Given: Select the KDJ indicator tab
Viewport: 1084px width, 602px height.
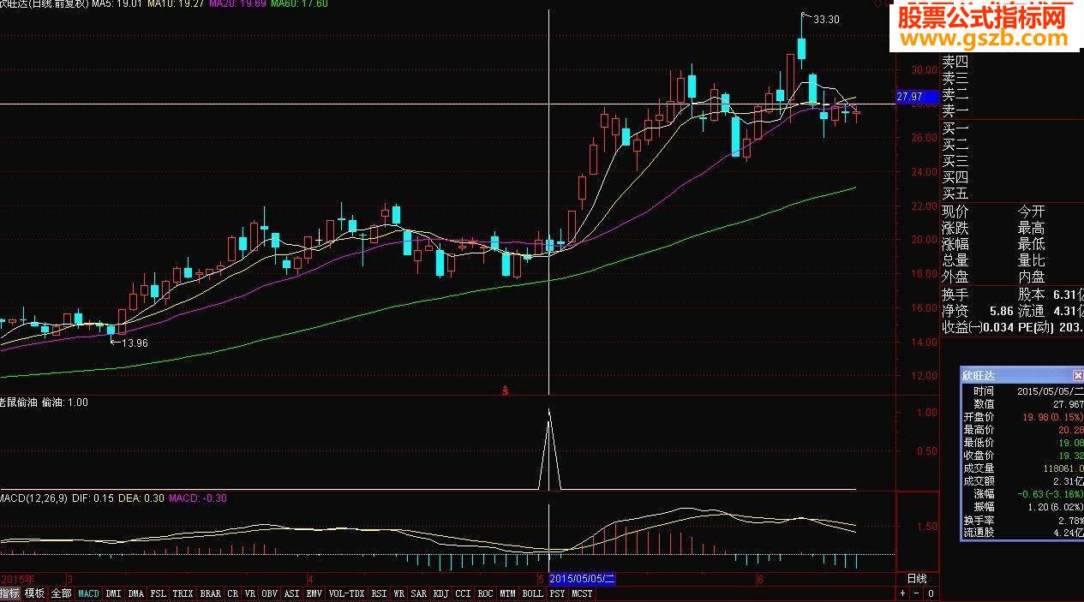Looking at the screenshot, I should click(x=441, y=593).
